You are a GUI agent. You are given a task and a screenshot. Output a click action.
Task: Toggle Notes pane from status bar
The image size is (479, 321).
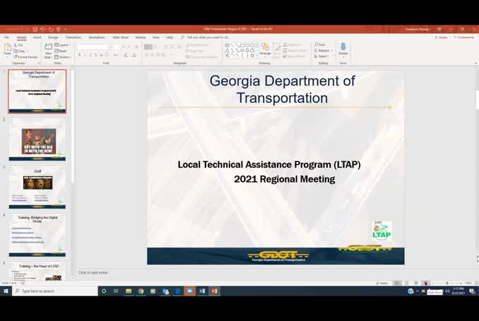(382, 283)
